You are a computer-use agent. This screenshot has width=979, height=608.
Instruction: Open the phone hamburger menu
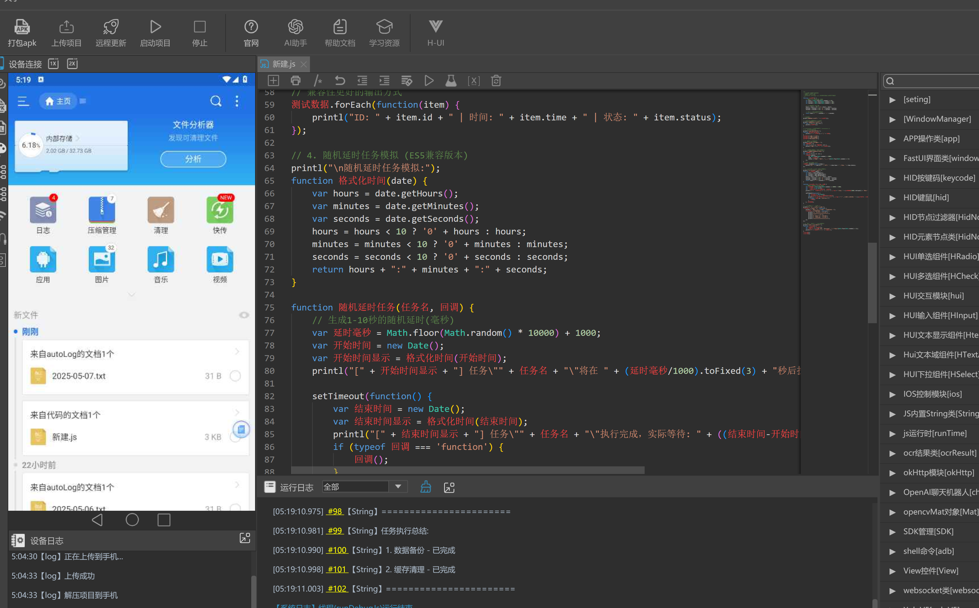pyautogui.click(x=23, y=101)
